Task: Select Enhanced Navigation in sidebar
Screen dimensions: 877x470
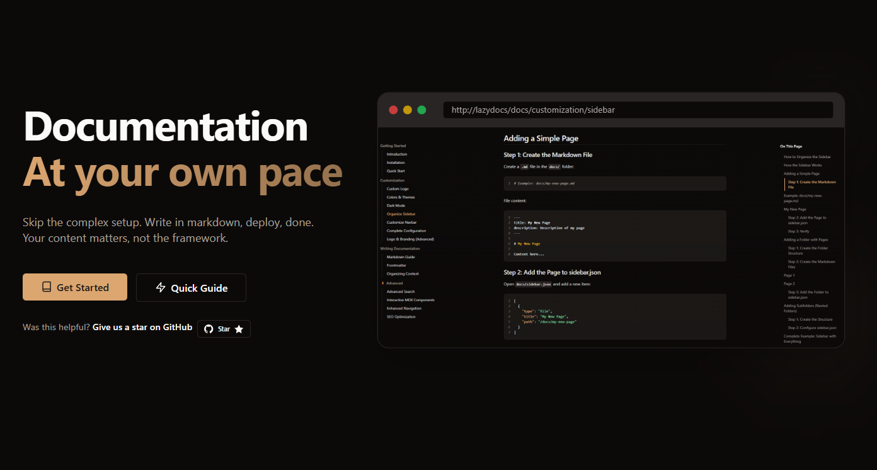Action: click(404, 308)
